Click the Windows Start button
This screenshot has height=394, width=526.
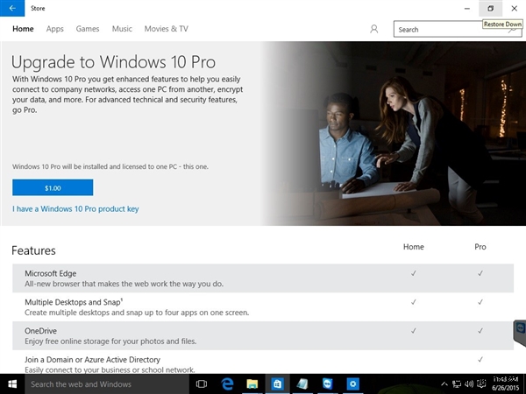coord(12,383)
